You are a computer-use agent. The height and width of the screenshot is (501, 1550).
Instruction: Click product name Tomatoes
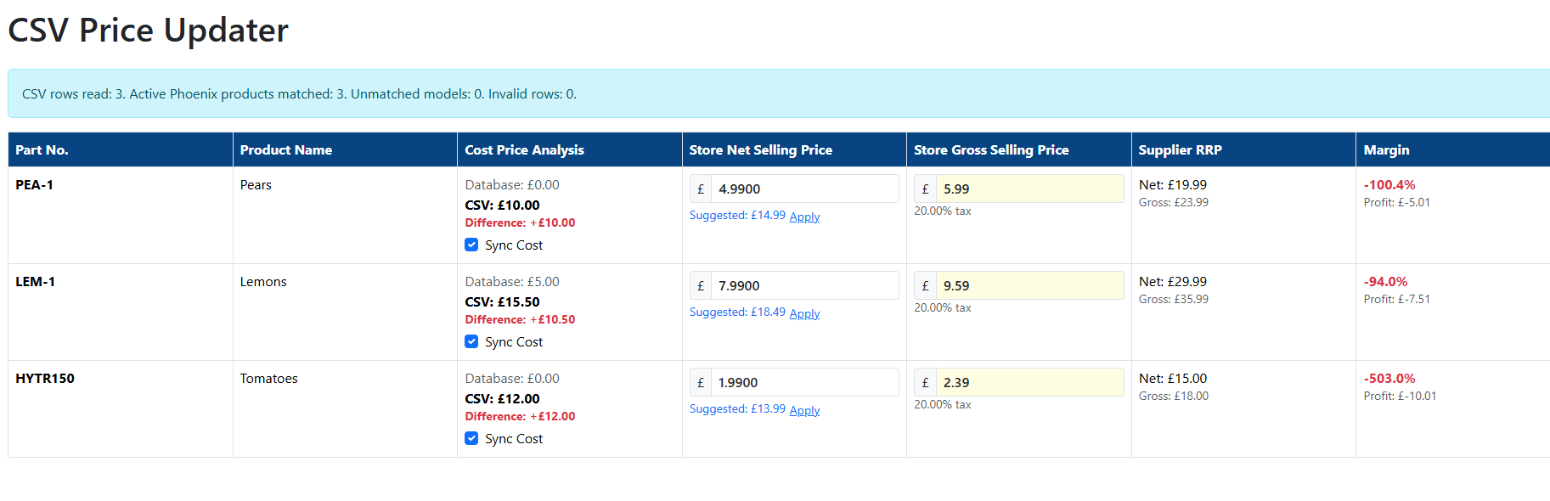coord(268,378)
